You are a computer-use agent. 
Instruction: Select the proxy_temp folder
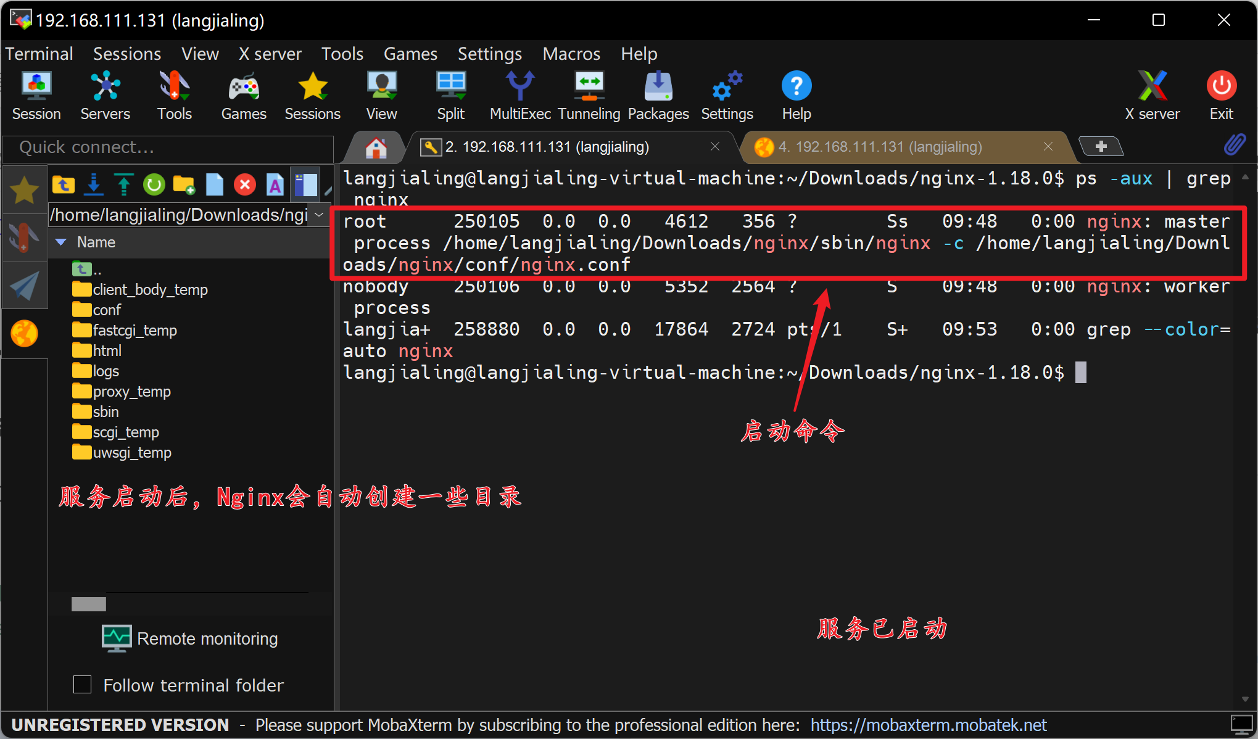click(x=122, y=391)
